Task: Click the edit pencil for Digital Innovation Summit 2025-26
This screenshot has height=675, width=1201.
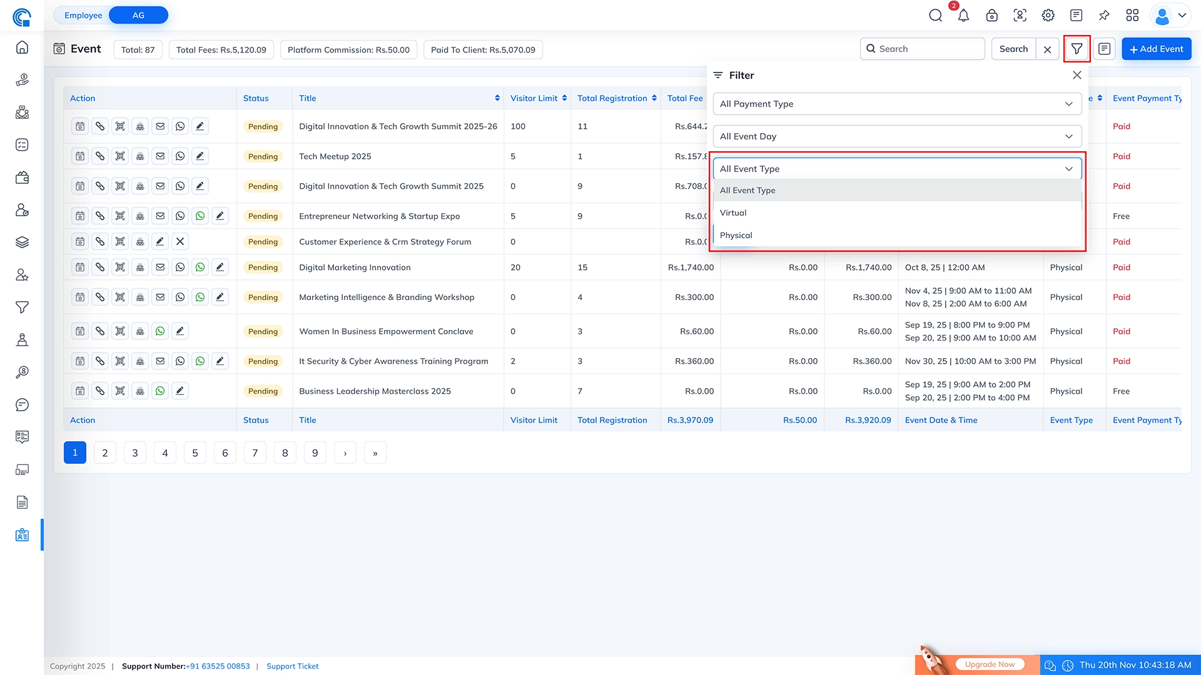Action: (200, 126)
